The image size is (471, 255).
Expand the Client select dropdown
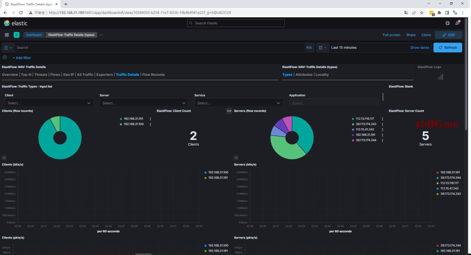tap(49, 103)
